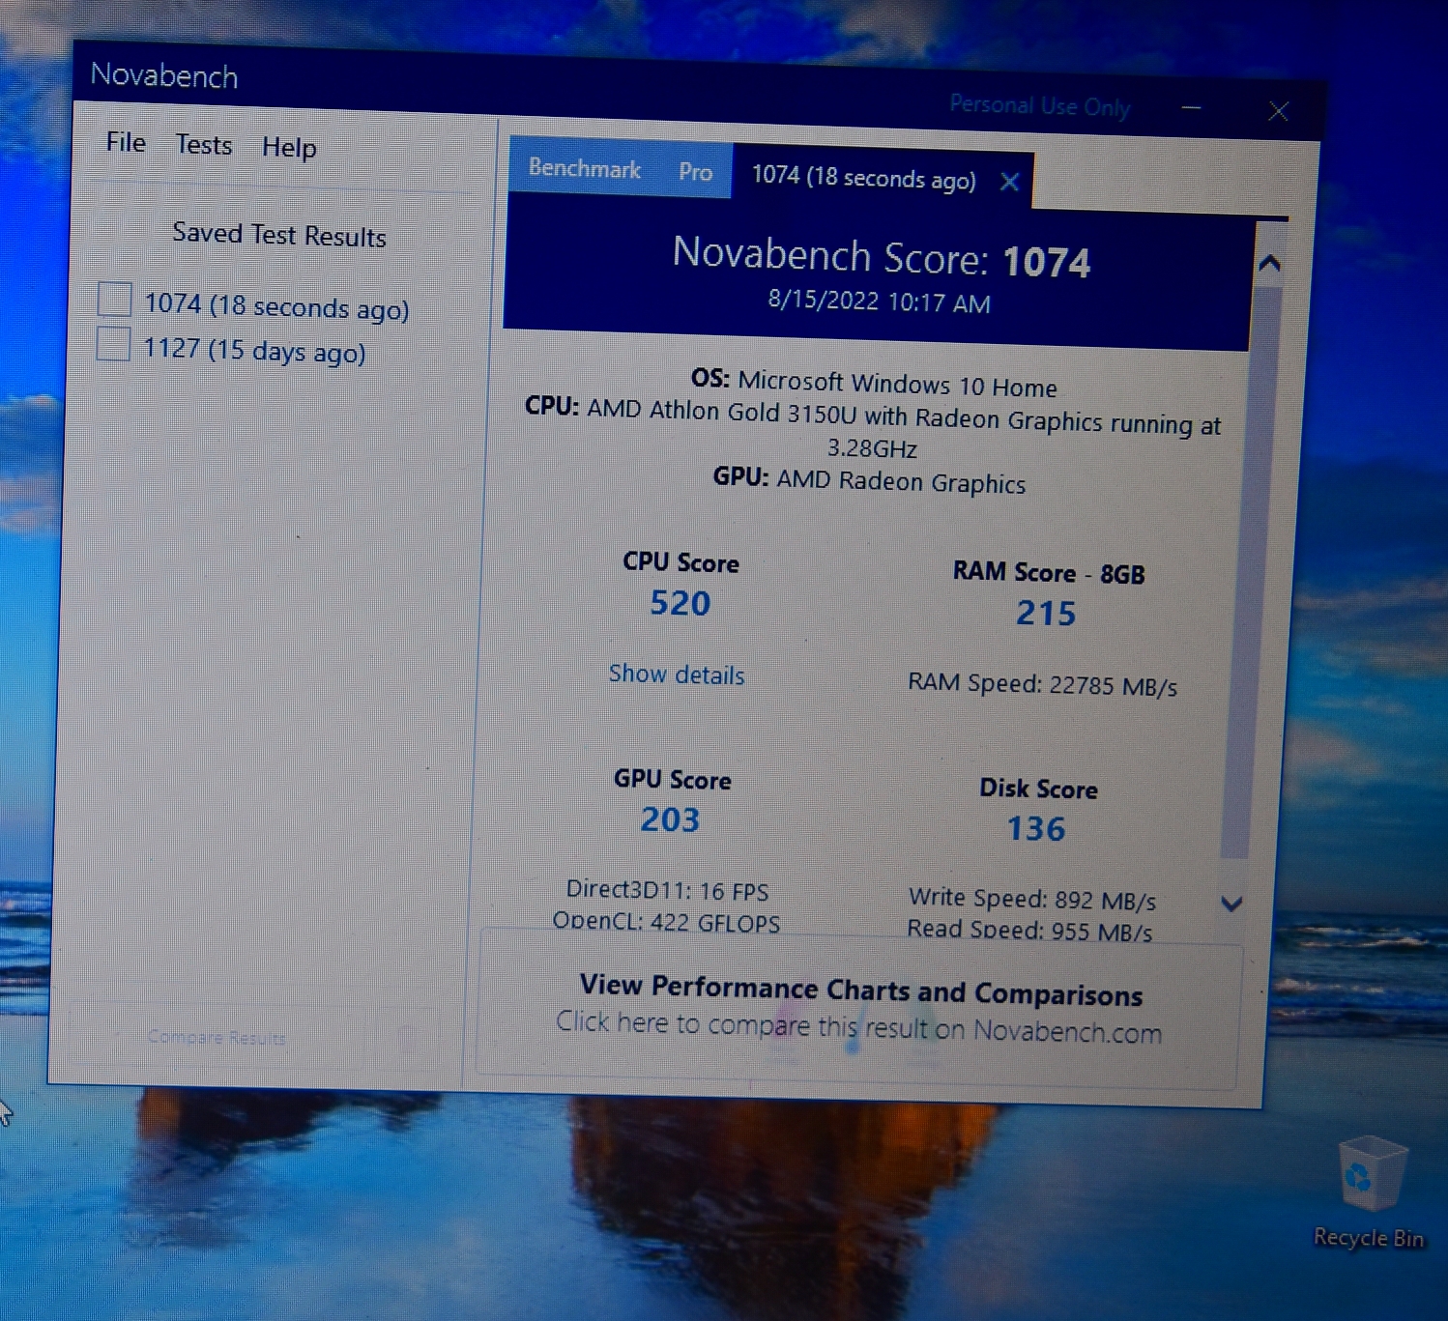The image size is (1448, 1321).
Task: Select the 1074 (18 seconds ago) tab
Action: 863,178
